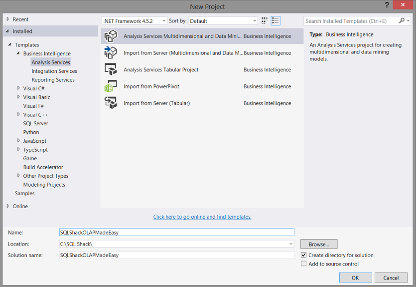Open the .NET Framework version dropdown
Image resolution: width=416 pixels, height=287 pixels.
[x=134, y=21]
